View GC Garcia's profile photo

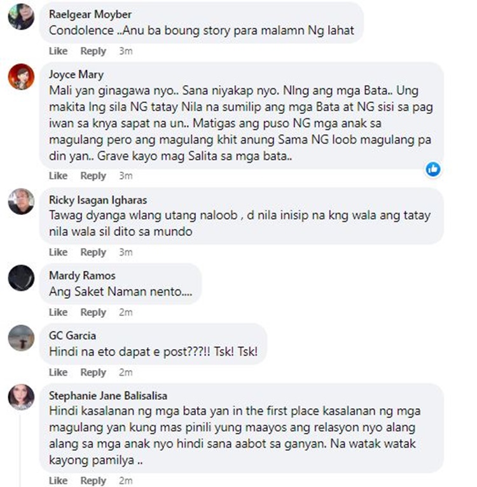click(21, 338)
